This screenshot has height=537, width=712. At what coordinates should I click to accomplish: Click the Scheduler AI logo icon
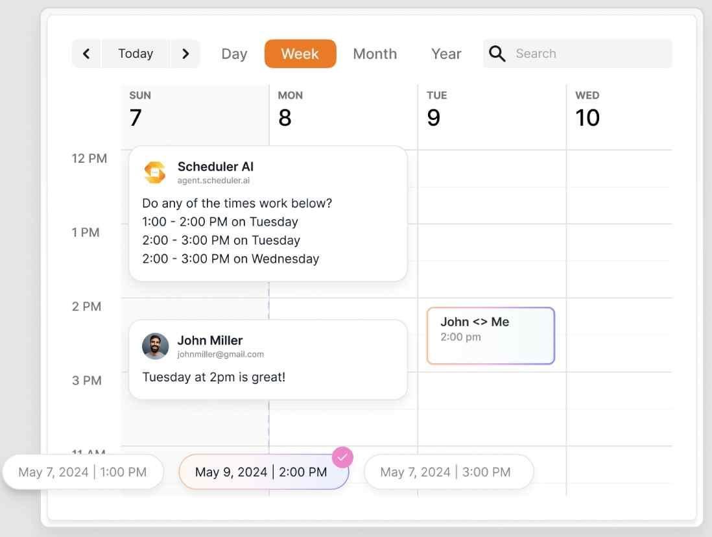click(x=155, y=172)
